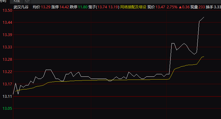221x119 pixels.
Task: Click the white 13.11 previous-close axis label
Action: point(7,96)
